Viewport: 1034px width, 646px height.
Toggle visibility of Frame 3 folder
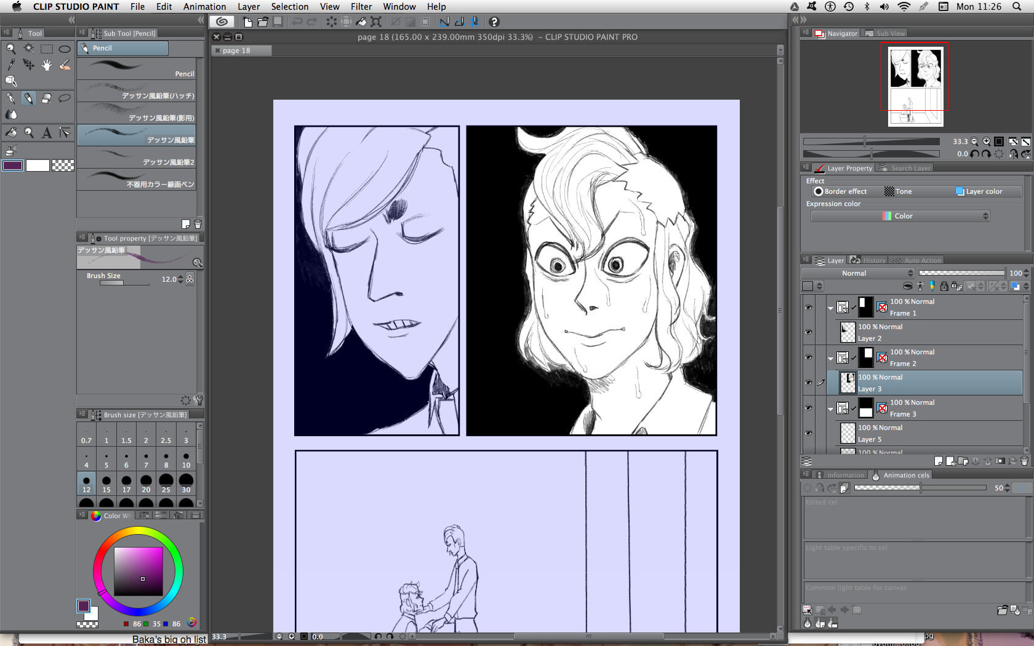point(808,408)
